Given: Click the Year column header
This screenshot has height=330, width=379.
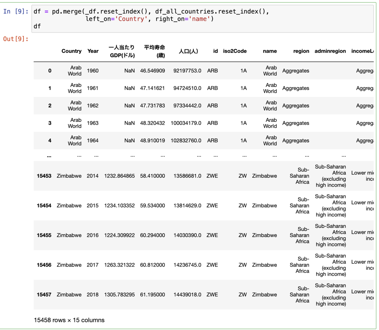Looking at the screenshot, I should pyautogui.click(x=93, y=51).
